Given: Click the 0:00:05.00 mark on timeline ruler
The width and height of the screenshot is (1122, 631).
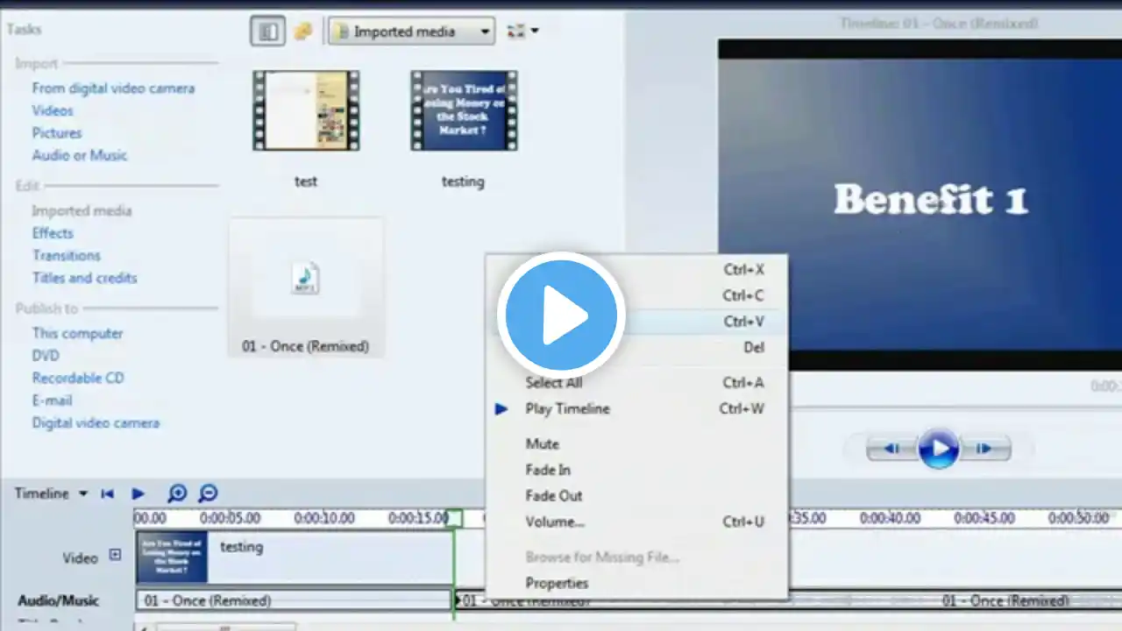Looking at the screenshot, I should coord(228,518).
